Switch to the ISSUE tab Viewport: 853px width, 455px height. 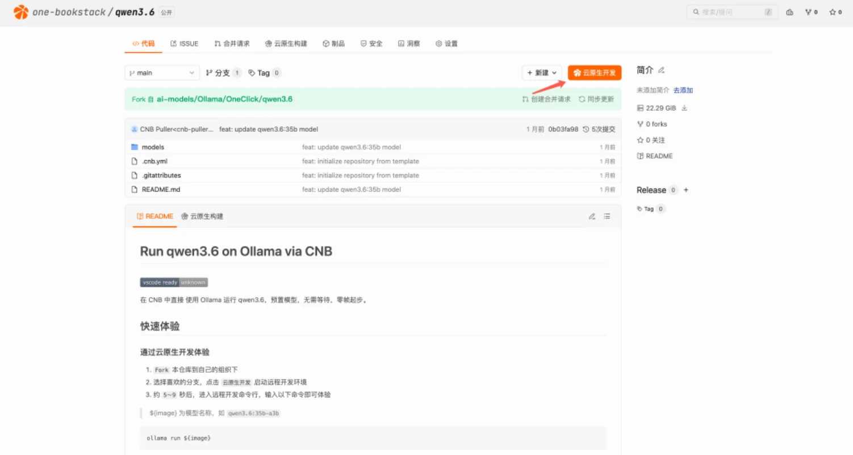point(185,44)
